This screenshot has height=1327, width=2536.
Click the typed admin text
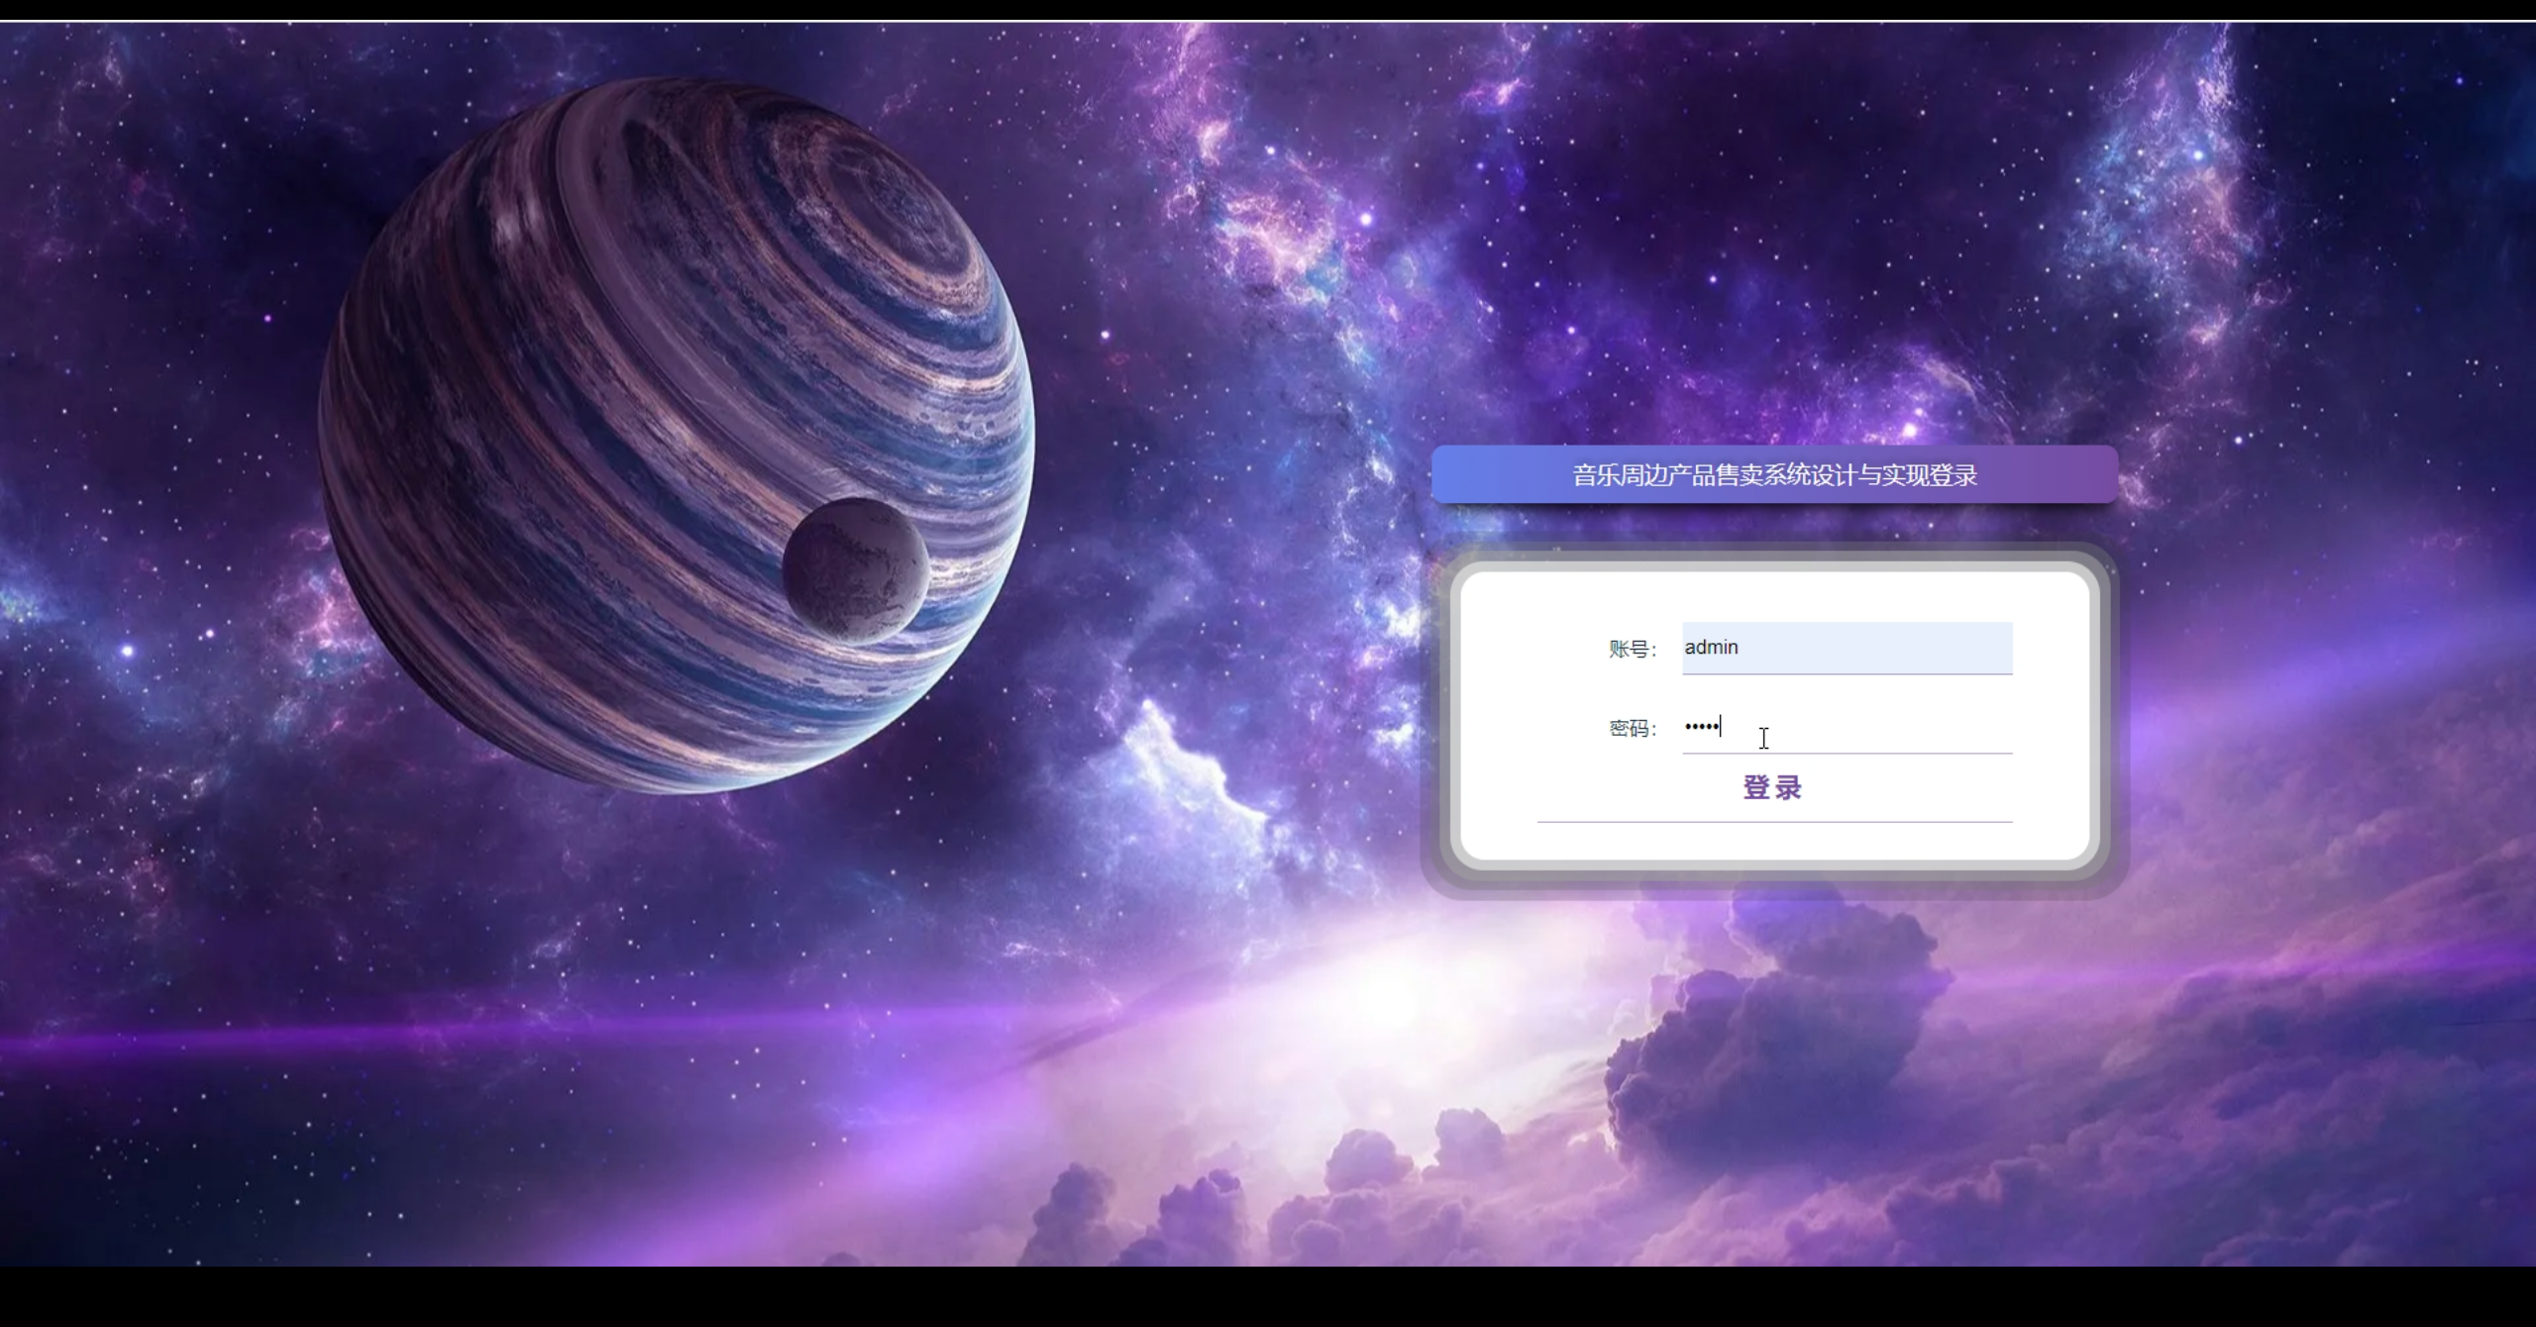click(x=1711, y=648)
